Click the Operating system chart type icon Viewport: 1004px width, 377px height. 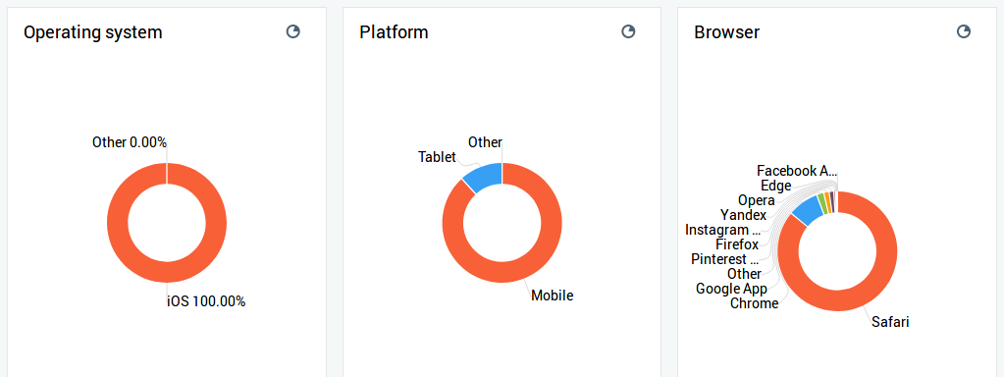293,32
